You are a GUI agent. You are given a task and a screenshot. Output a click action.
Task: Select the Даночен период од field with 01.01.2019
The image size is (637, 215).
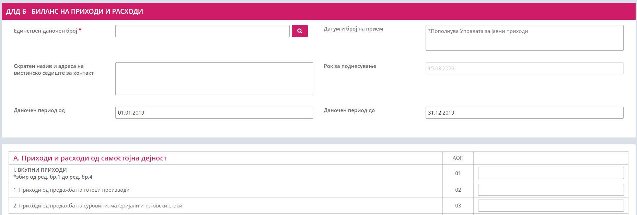coord(214,112)
